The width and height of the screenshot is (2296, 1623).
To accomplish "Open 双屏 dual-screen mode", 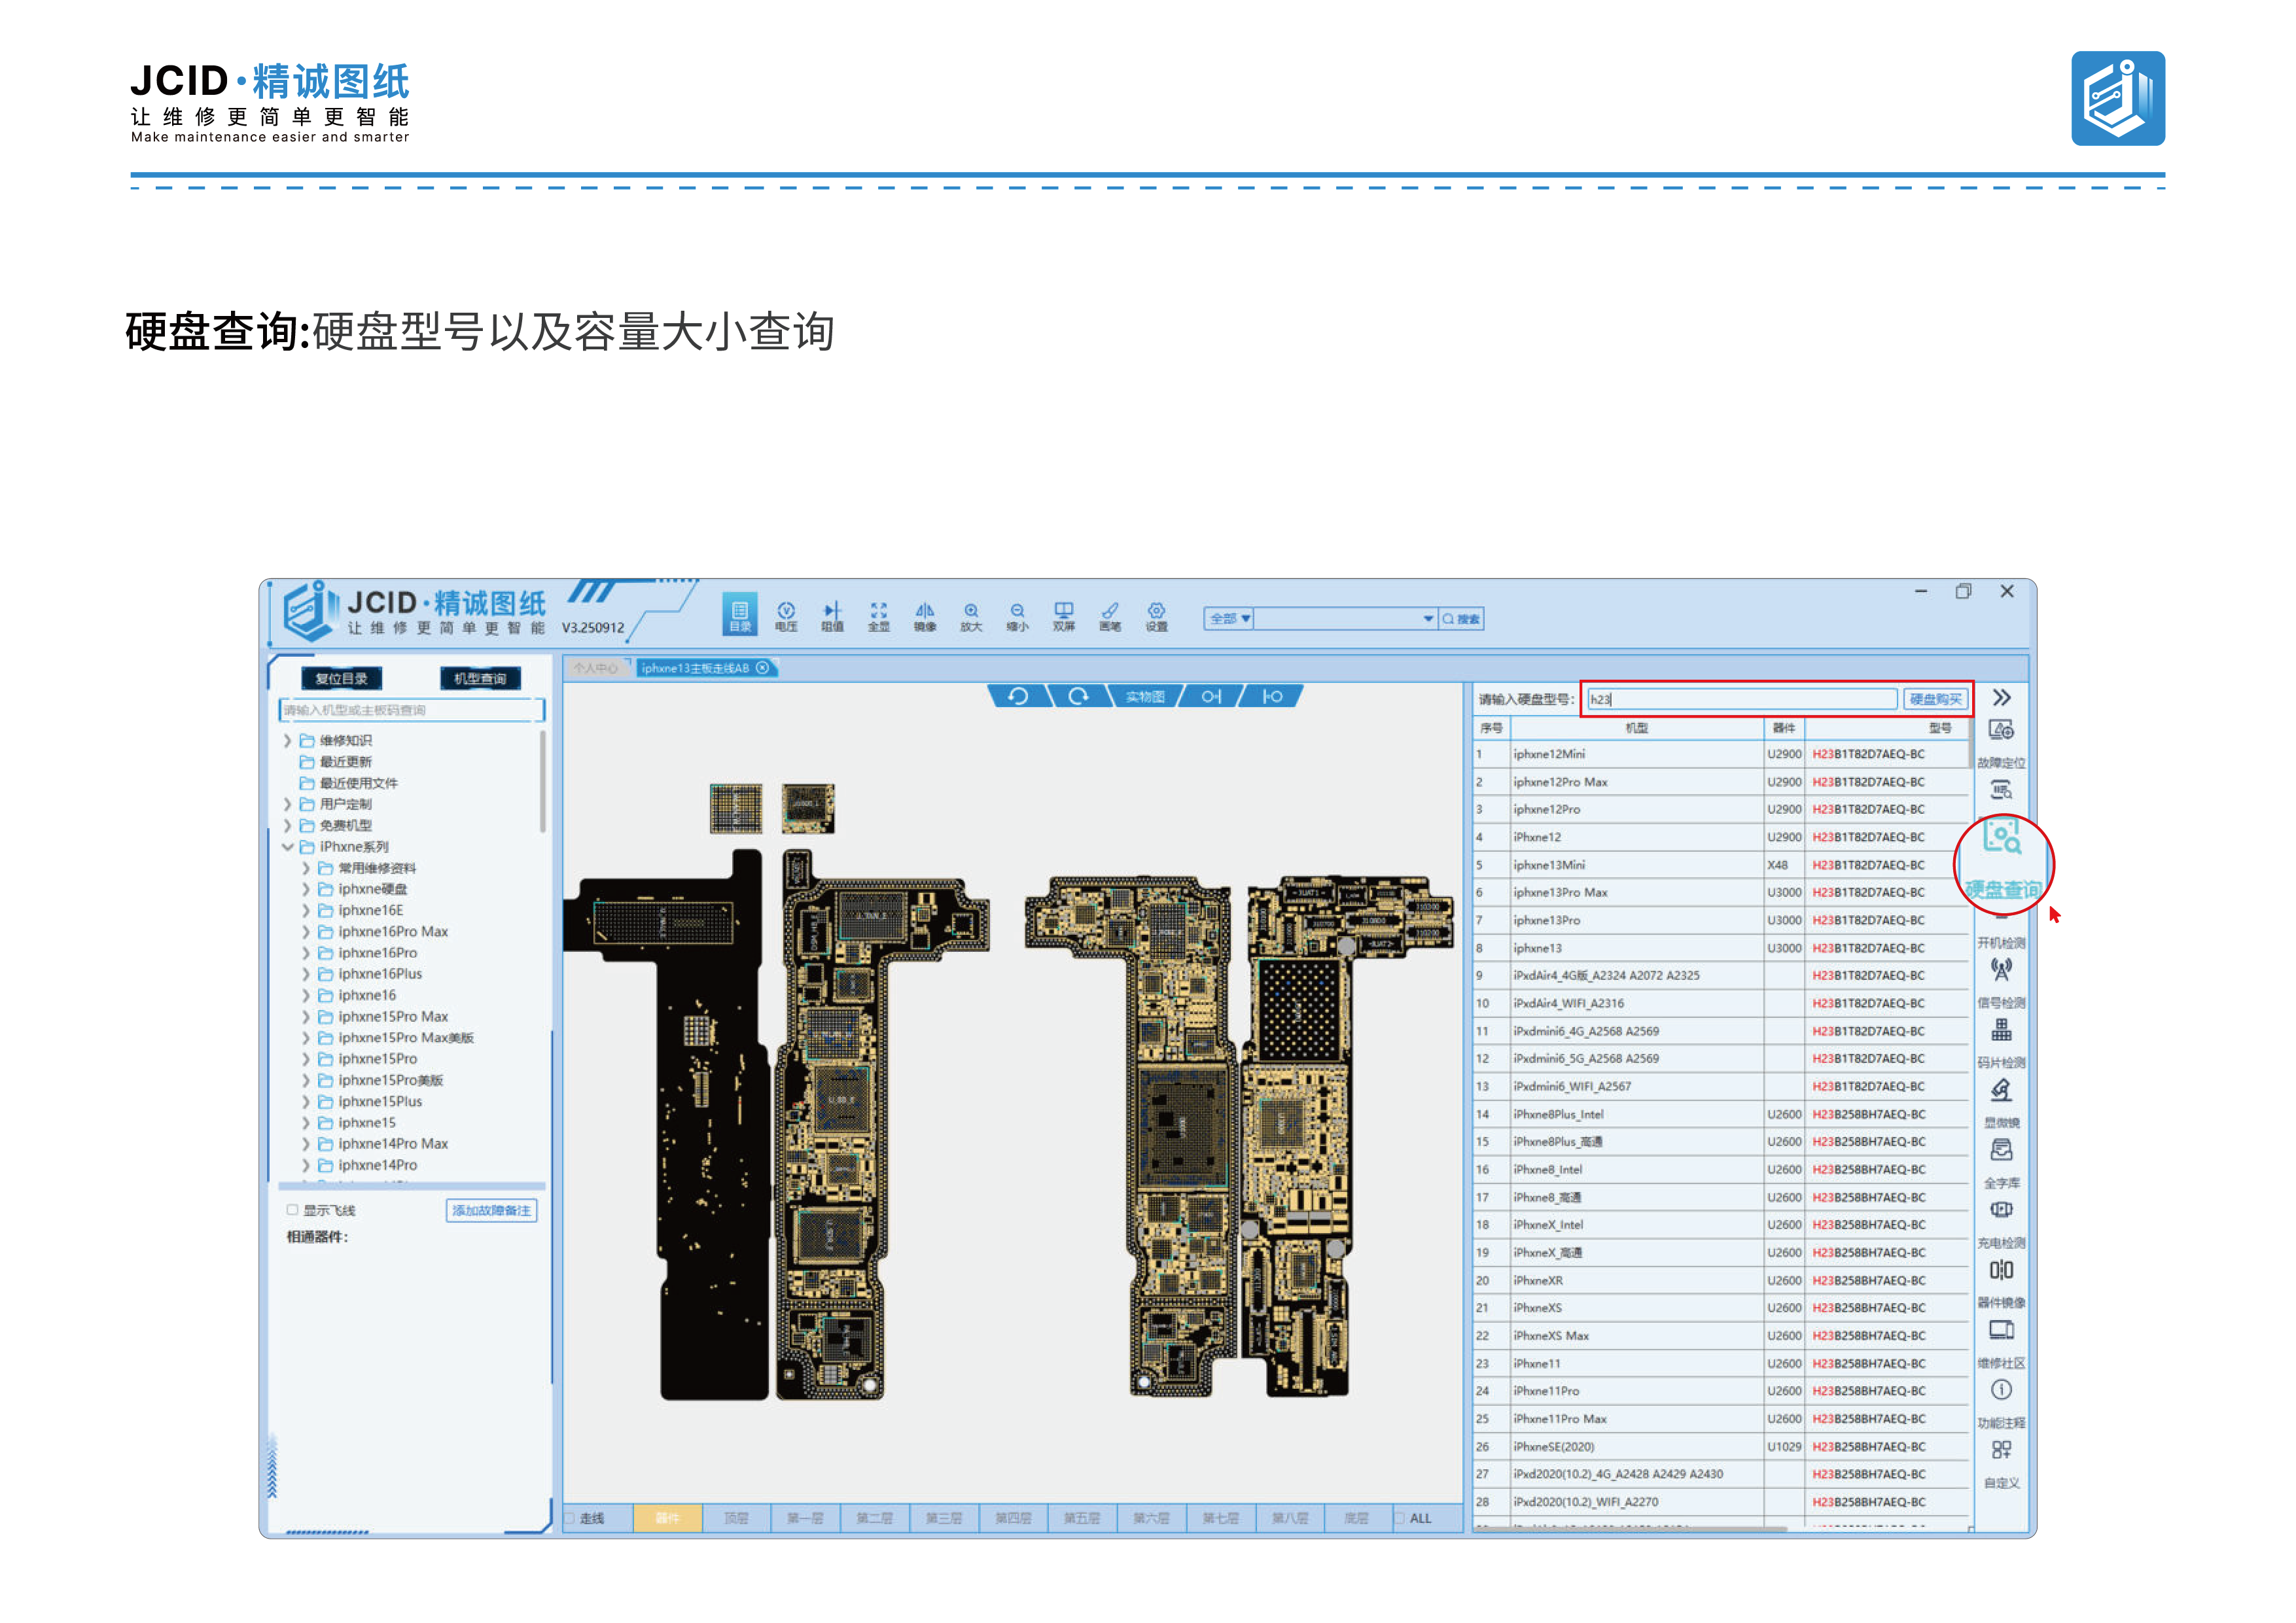I will tap(1064, 616).
